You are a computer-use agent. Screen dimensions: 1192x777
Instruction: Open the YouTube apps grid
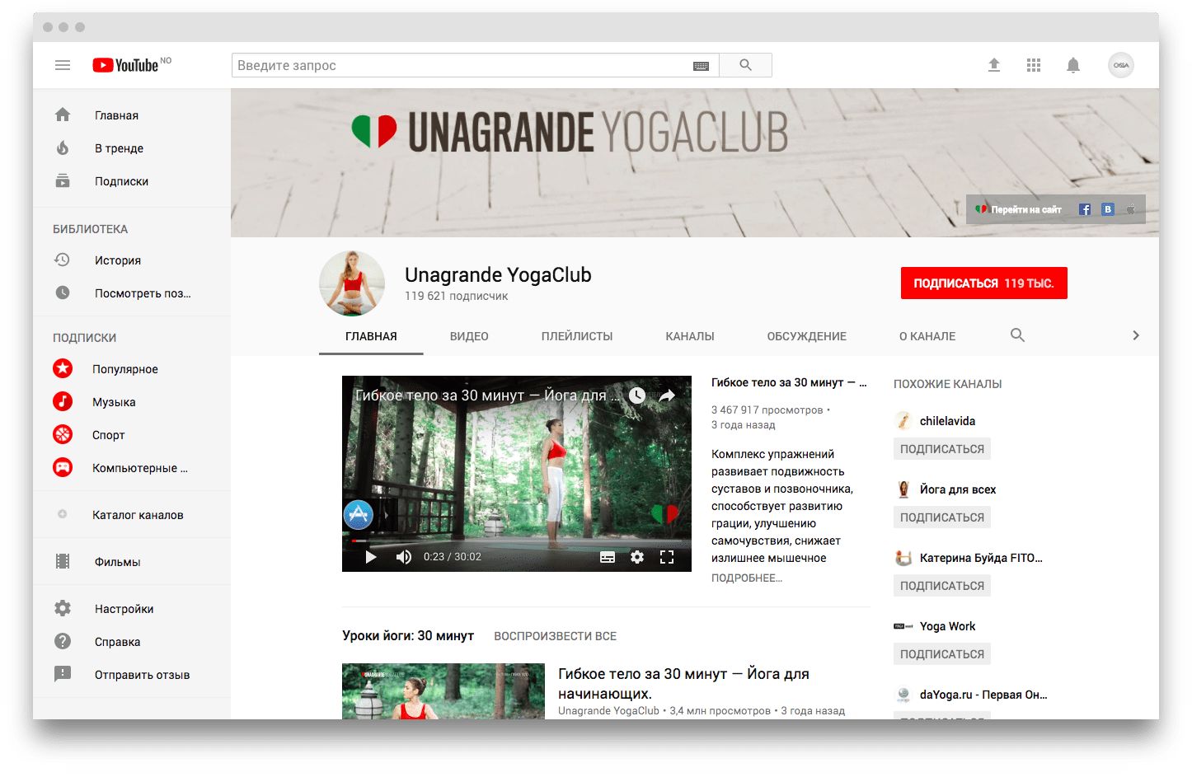point(1034,65)
